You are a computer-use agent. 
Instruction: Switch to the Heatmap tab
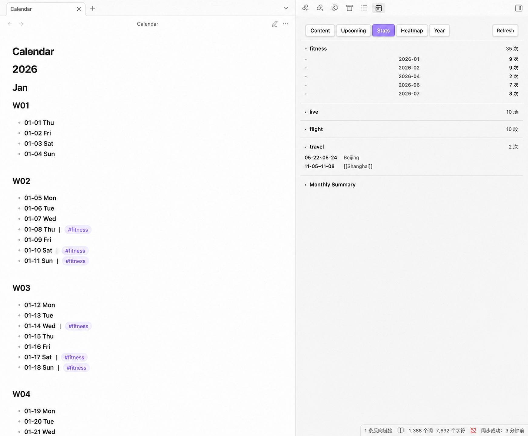412,31
